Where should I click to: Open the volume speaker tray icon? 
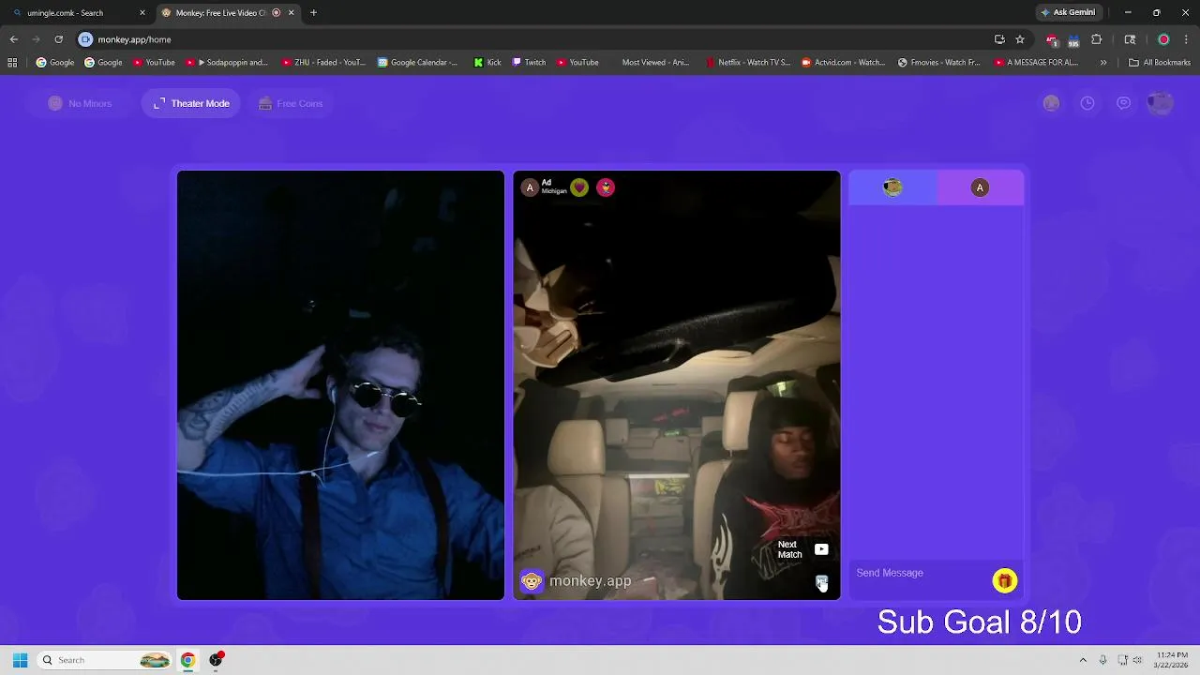pyautogui.click(x=1137, y=660)
